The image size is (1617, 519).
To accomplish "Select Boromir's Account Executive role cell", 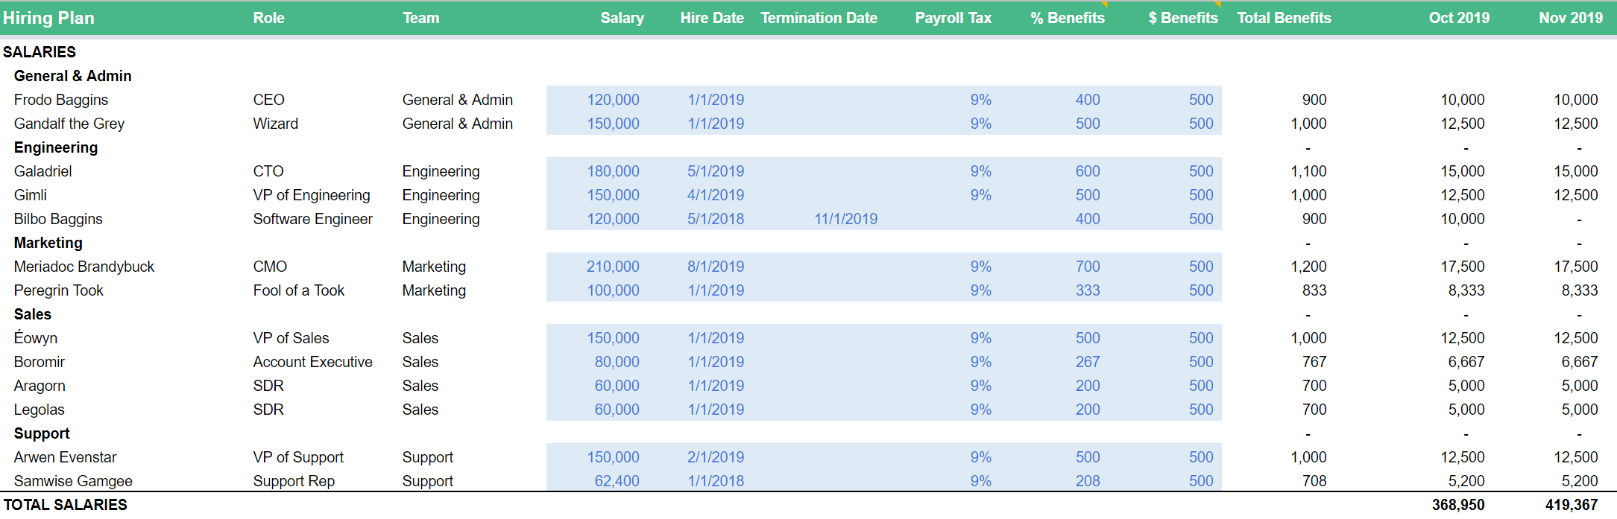I will [x=312, y=362].
